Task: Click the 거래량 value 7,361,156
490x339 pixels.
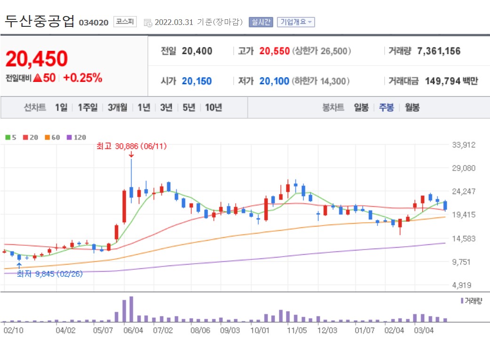Action: [439, 51]
